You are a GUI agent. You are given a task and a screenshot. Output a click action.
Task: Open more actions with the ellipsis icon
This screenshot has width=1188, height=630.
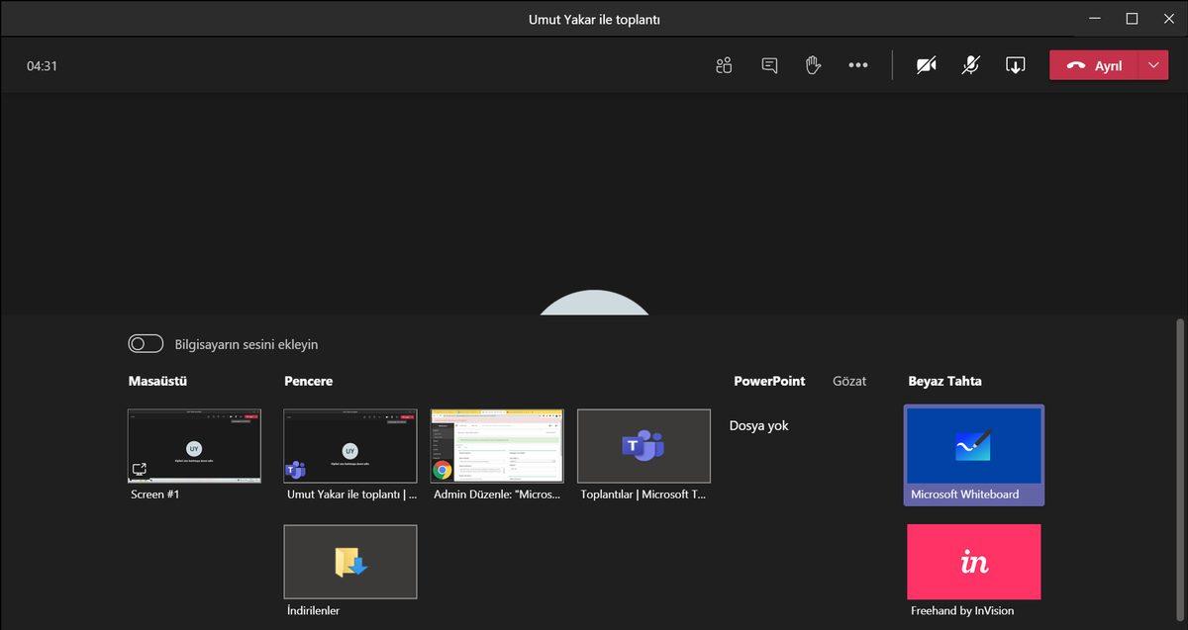tap(857, 64)
